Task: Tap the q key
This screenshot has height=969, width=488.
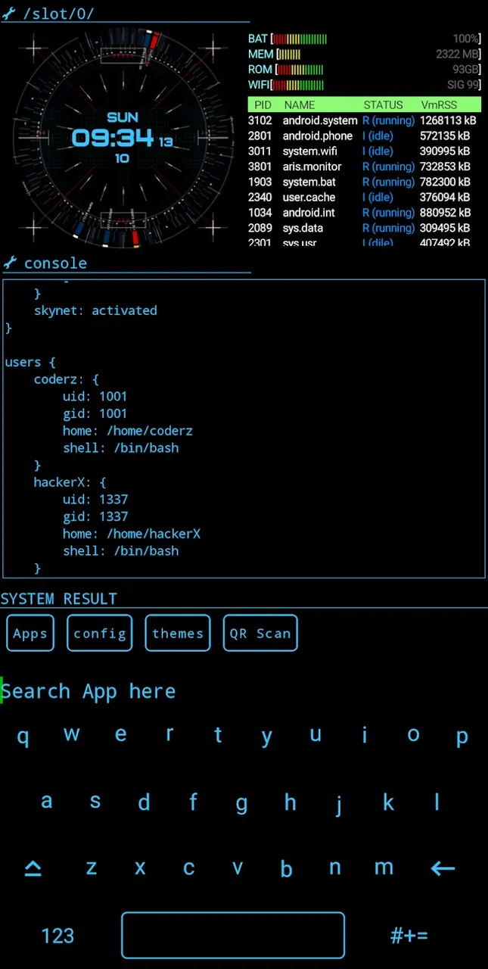Action: click(23, 735)
